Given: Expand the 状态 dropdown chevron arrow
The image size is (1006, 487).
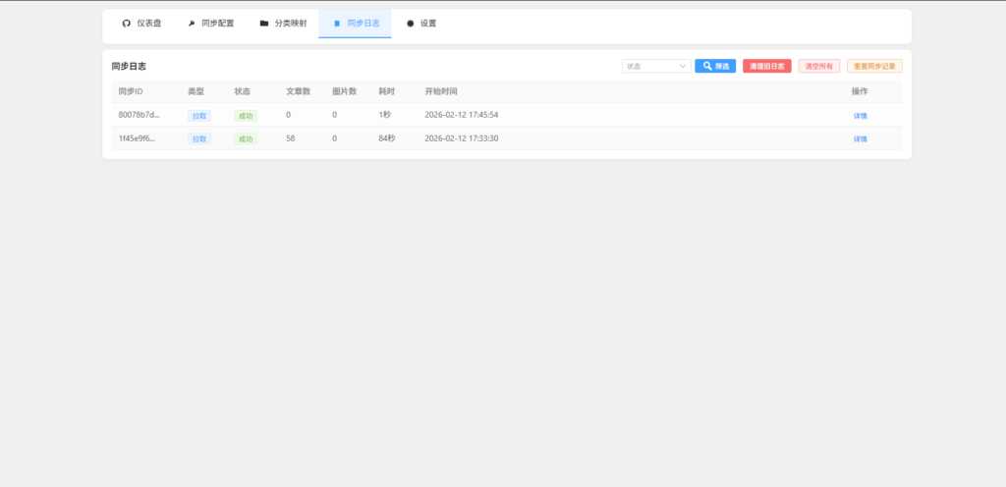Looking at the screenshot, I should [x=683, y=66].
